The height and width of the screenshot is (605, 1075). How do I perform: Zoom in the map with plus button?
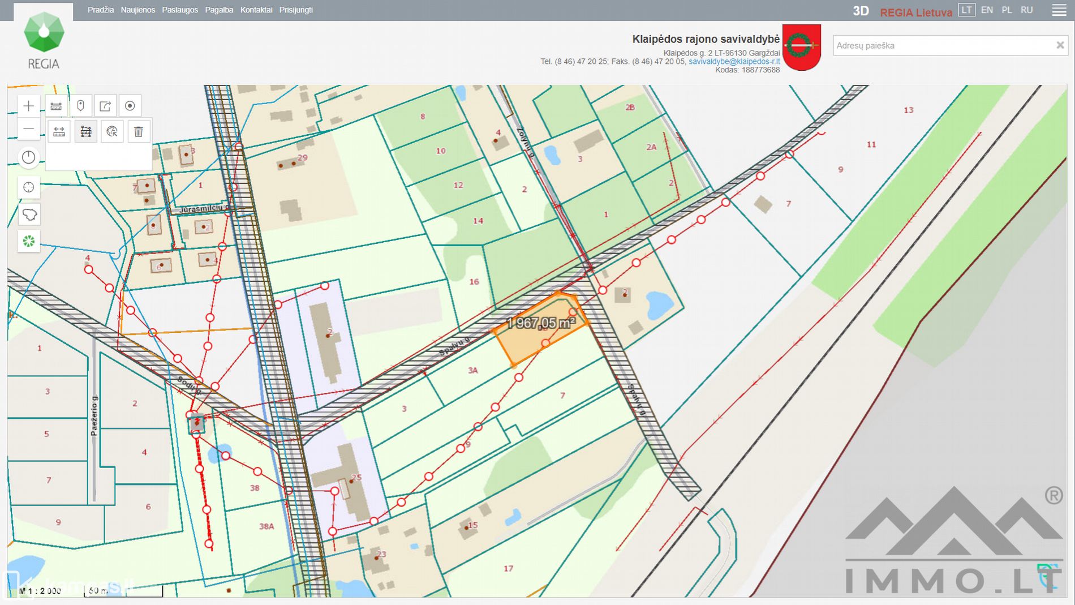point(29,106)
